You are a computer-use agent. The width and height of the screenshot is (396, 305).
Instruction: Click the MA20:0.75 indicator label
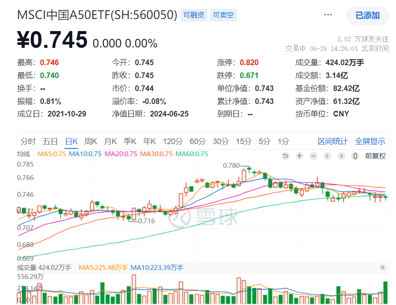tap(121, 154)
